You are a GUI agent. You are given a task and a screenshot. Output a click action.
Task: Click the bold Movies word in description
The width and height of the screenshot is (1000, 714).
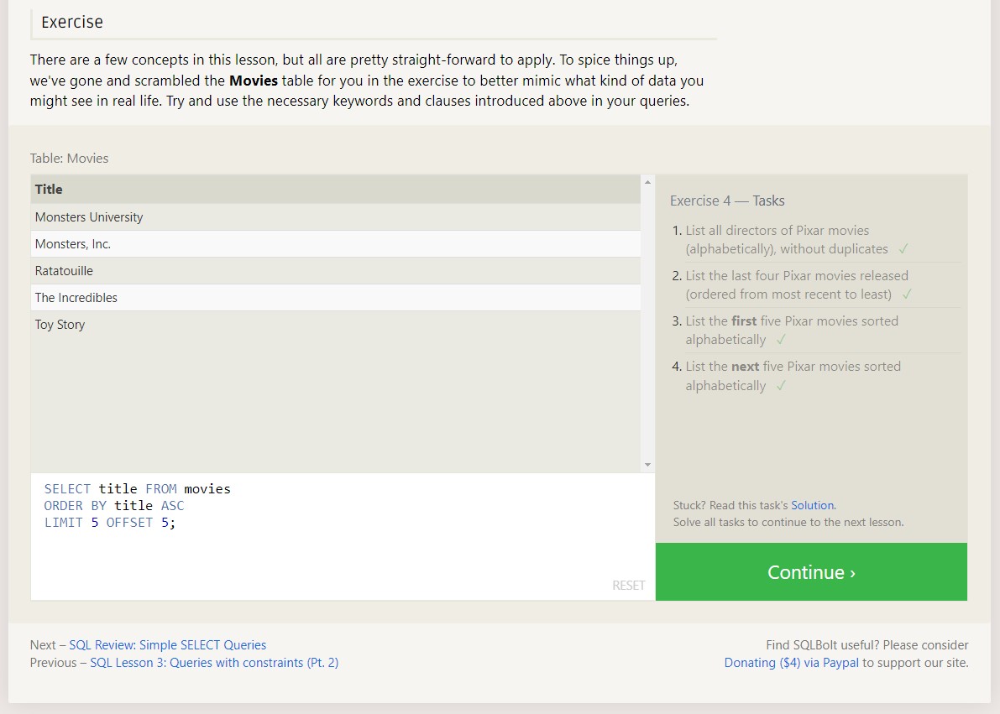click(254, 81)
